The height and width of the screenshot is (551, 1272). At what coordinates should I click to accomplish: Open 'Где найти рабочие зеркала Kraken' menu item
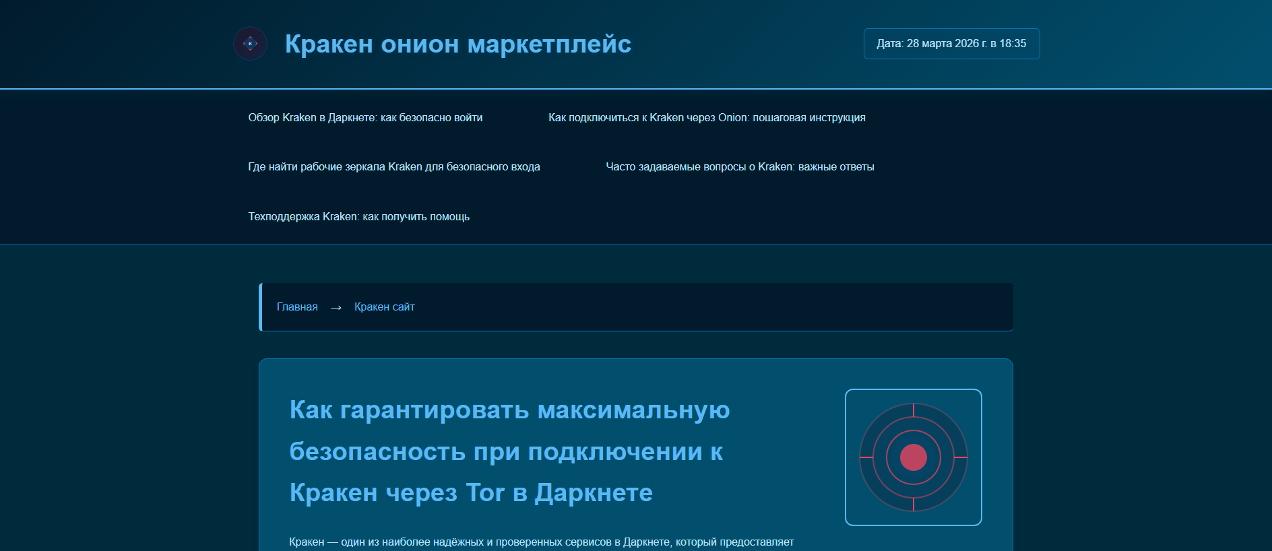point(394,167)
